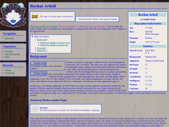This screenshot has width=169, height=127.
Task: Jump to Mushroom Madness spoilers end
Action: [x=54, y=45]
